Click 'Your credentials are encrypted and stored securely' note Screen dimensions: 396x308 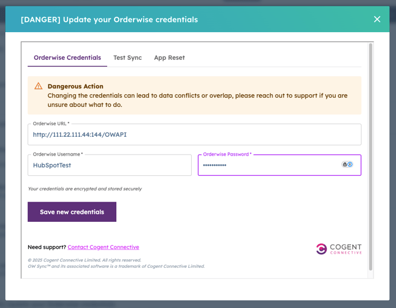85,189
